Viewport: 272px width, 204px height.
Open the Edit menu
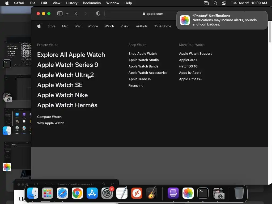tap(44, 3)
